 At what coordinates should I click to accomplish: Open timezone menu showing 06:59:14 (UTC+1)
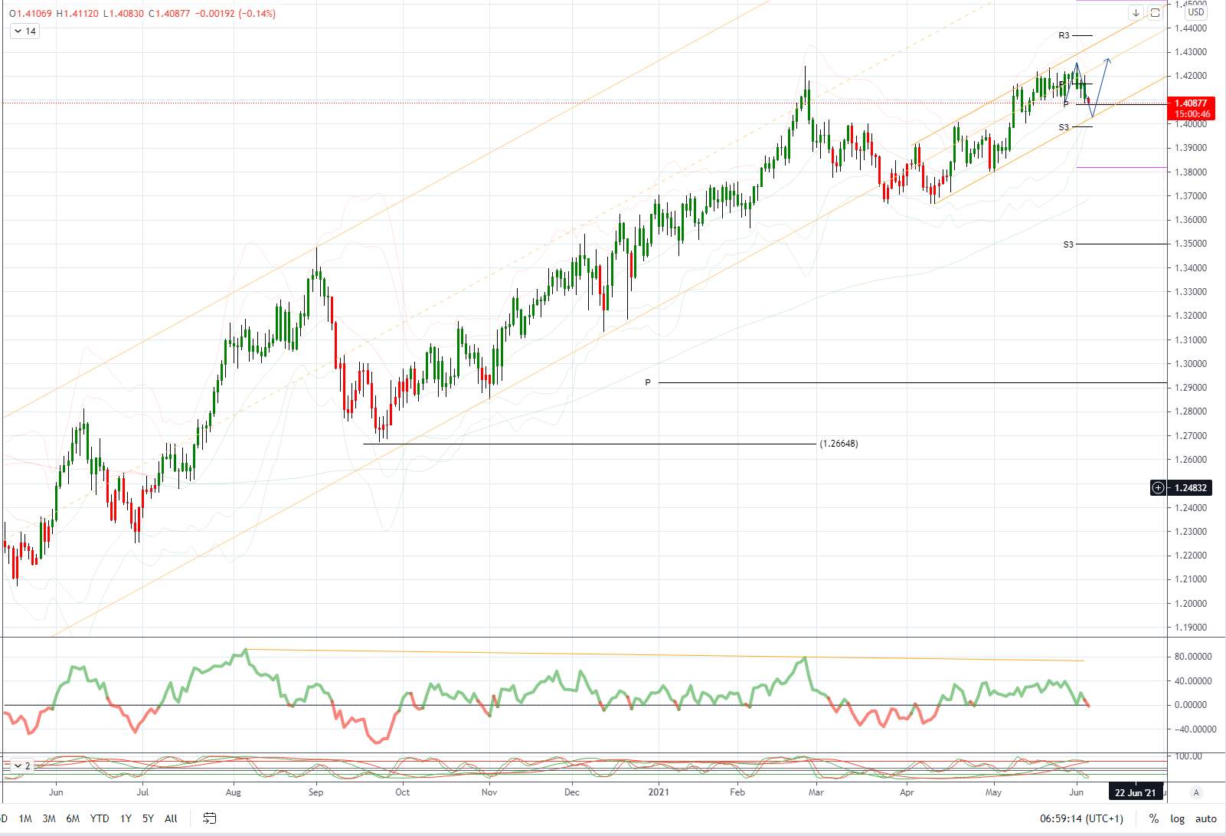[1081, 818]
